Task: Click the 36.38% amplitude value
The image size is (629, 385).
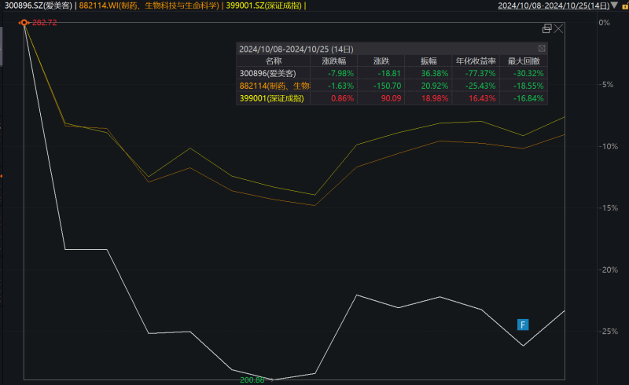Action: (x=435, y=73)
